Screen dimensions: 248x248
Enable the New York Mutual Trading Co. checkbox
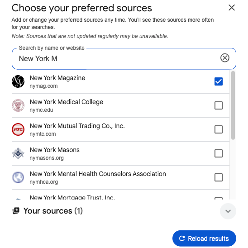(x=219, y=129)
